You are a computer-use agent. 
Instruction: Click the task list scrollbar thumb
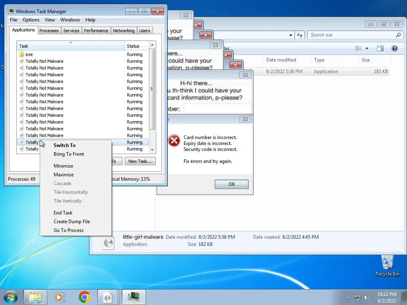click(152, 89)
